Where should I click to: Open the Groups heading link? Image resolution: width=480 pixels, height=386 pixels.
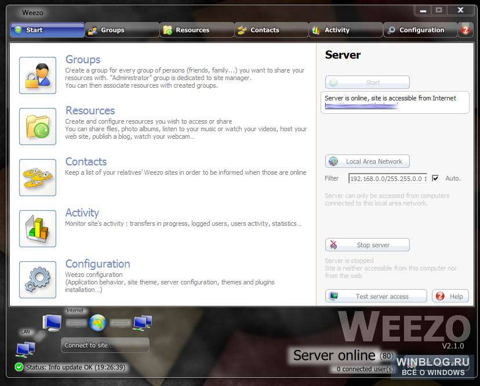[83, 59]
